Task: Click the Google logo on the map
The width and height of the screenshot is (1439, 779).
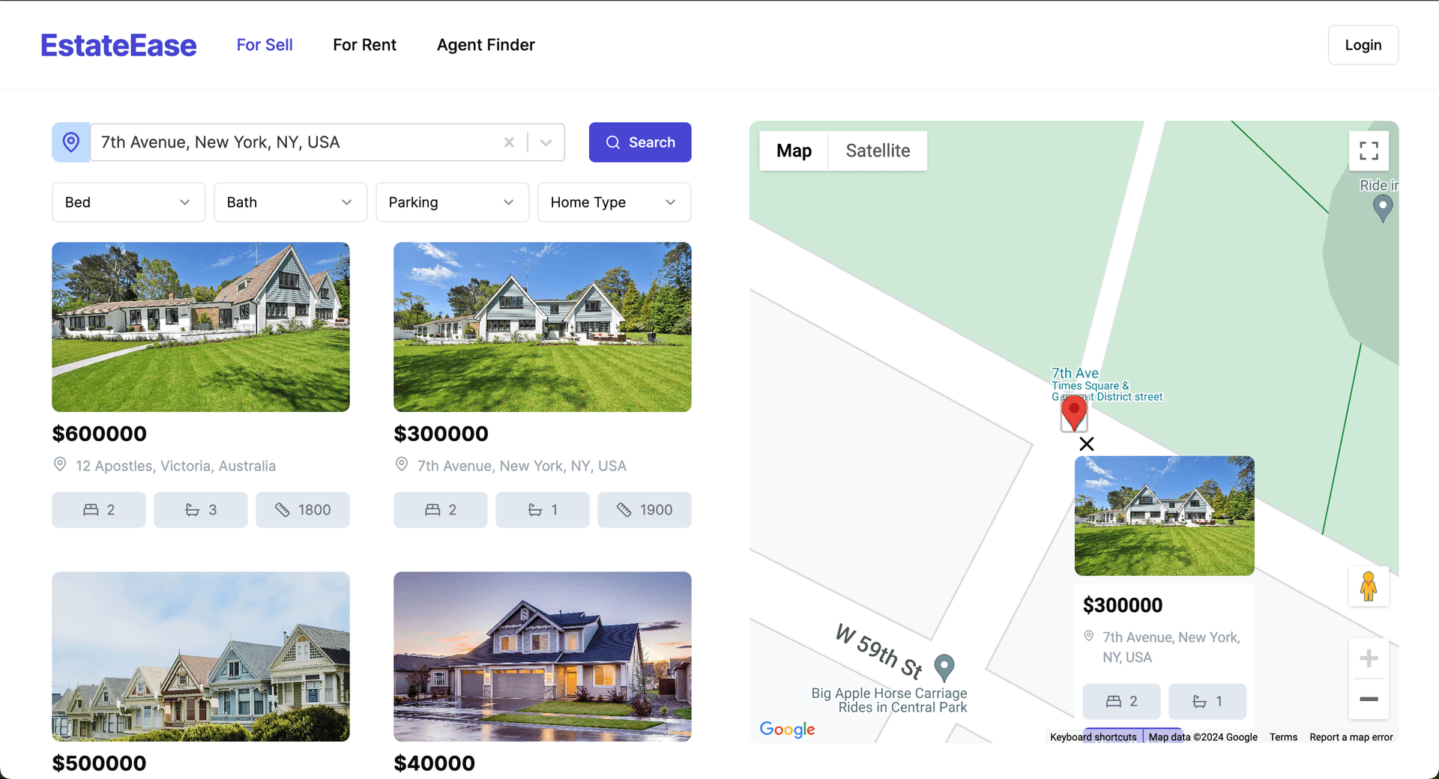Action: (786, 729)
